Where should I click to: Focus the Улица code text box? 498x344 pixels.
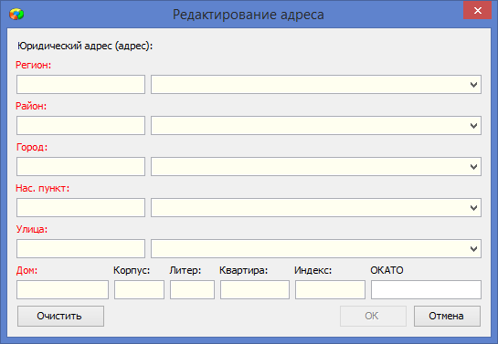point(80,248)
